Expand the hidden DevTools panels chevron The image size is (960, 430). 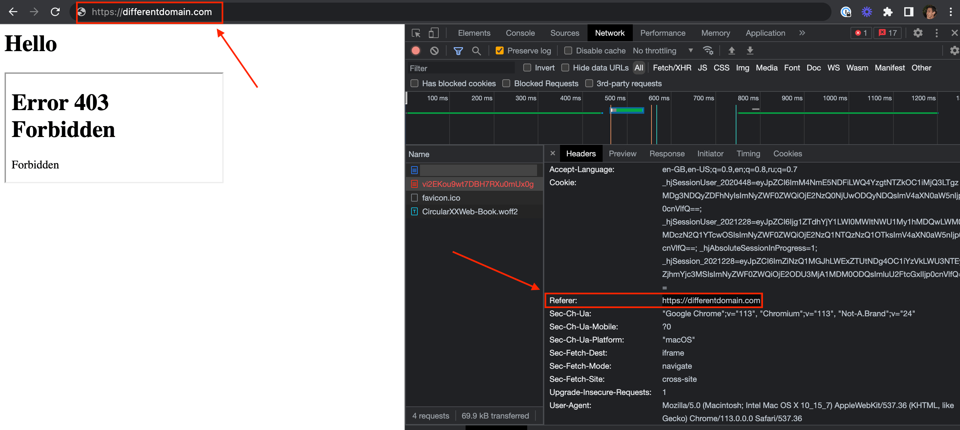pyautogui.click(x=802, y=33)
